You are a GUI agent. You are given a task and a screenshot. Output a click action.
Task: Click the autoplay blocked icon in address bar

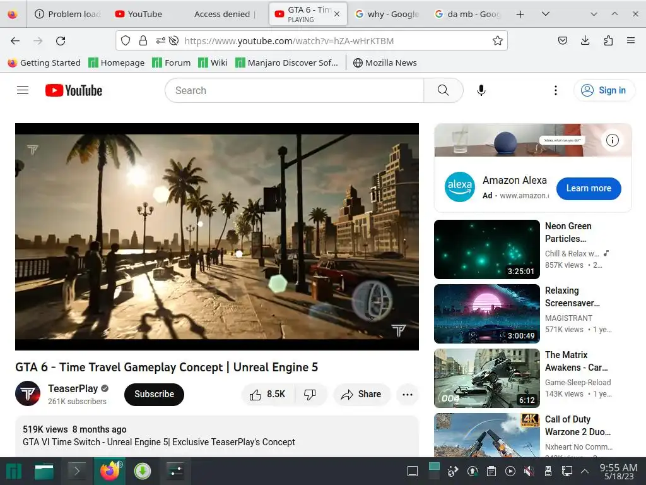(x=174, y=41)
